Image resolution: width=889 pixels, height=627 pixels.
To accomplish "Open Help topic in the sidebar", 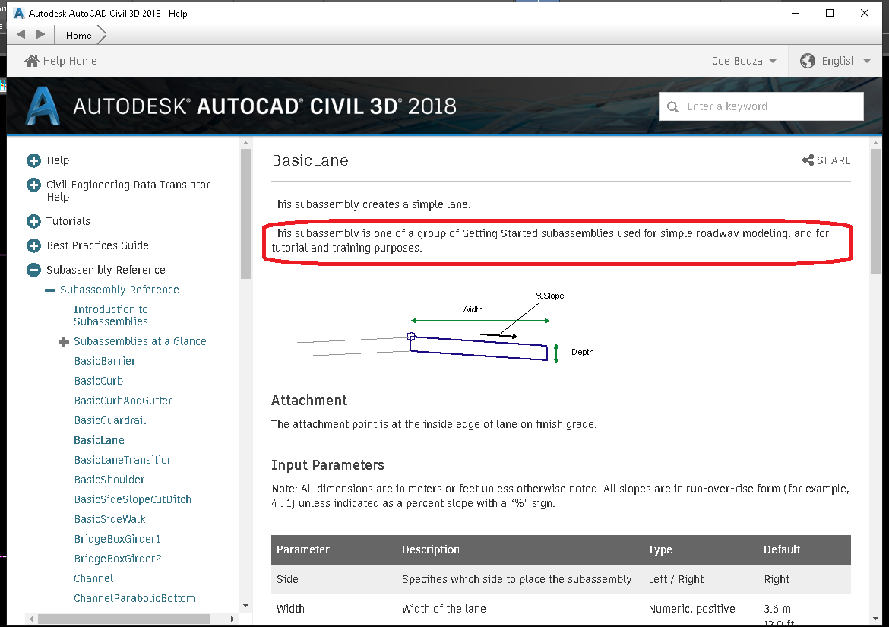I will click(58, 160).
